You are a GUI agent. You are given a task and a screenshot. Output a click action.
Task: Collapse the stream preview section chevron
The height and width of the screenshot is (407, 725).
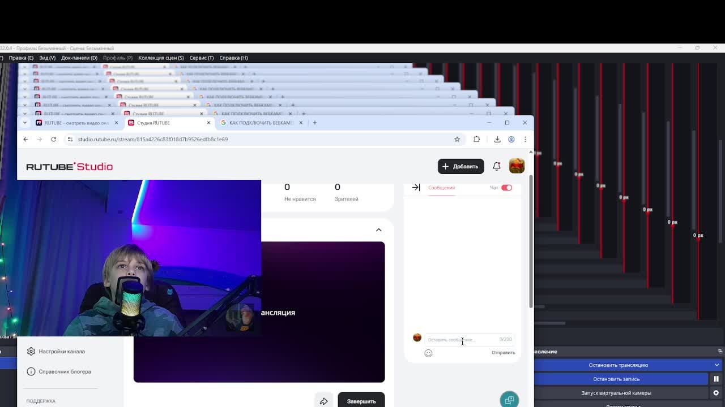coord(378,230)
